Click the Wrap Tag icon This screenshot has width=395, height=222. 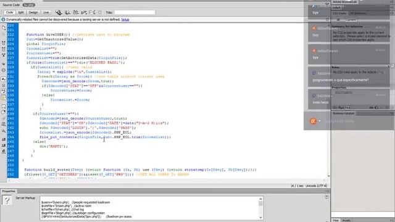(x=4, y=118)
